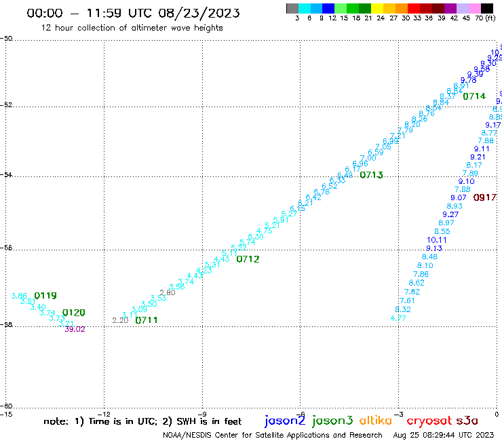Click the wave height value 8.48
The image size is (502, 441).
pyautogui.click(x=429, y=256)
